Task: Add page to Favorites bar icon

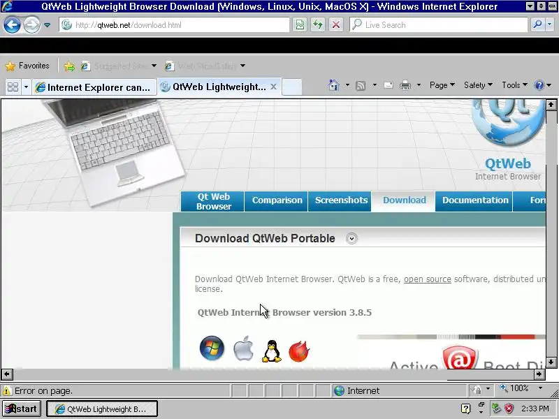Action: [x=69, y=66]
